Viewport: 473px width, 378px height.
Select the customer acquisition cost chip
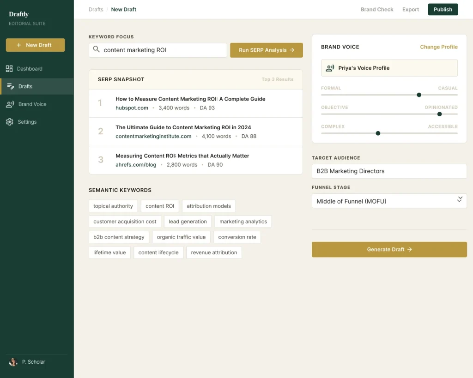[x=125, y=222]
